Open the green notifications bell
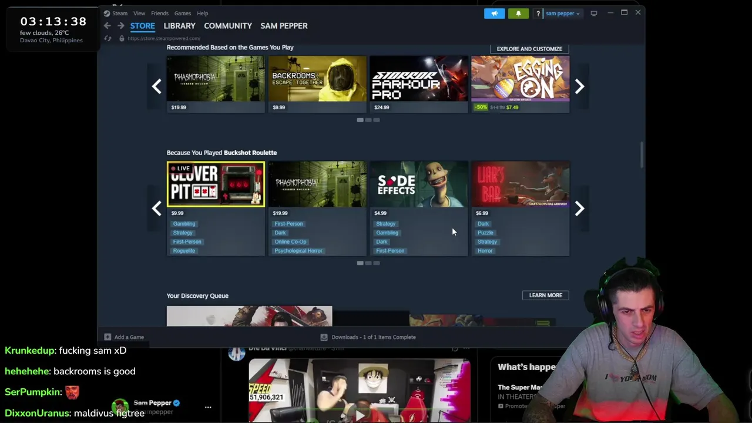The width and height of the screenshot is (752, 423). click(518, 13)
